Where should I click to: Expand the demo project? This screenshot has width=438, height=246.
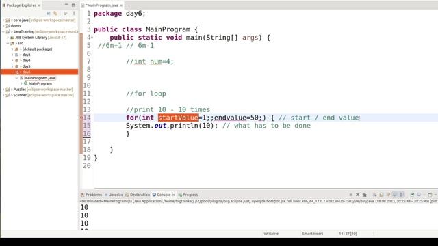pyautogui.click(x=3, y=26)
